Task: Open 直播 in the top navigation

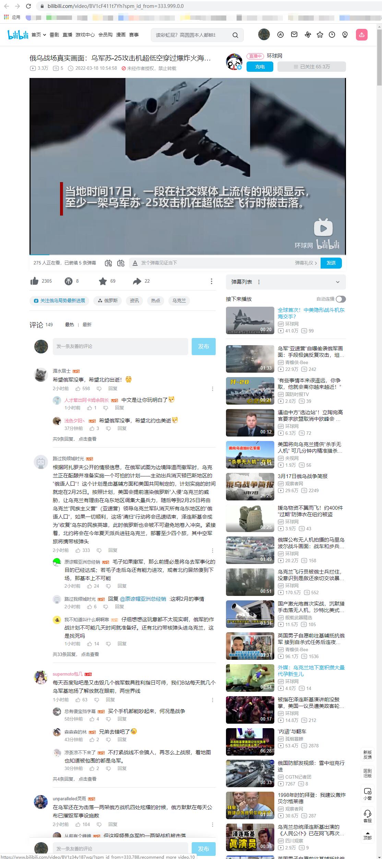Action: pos(68,35)
